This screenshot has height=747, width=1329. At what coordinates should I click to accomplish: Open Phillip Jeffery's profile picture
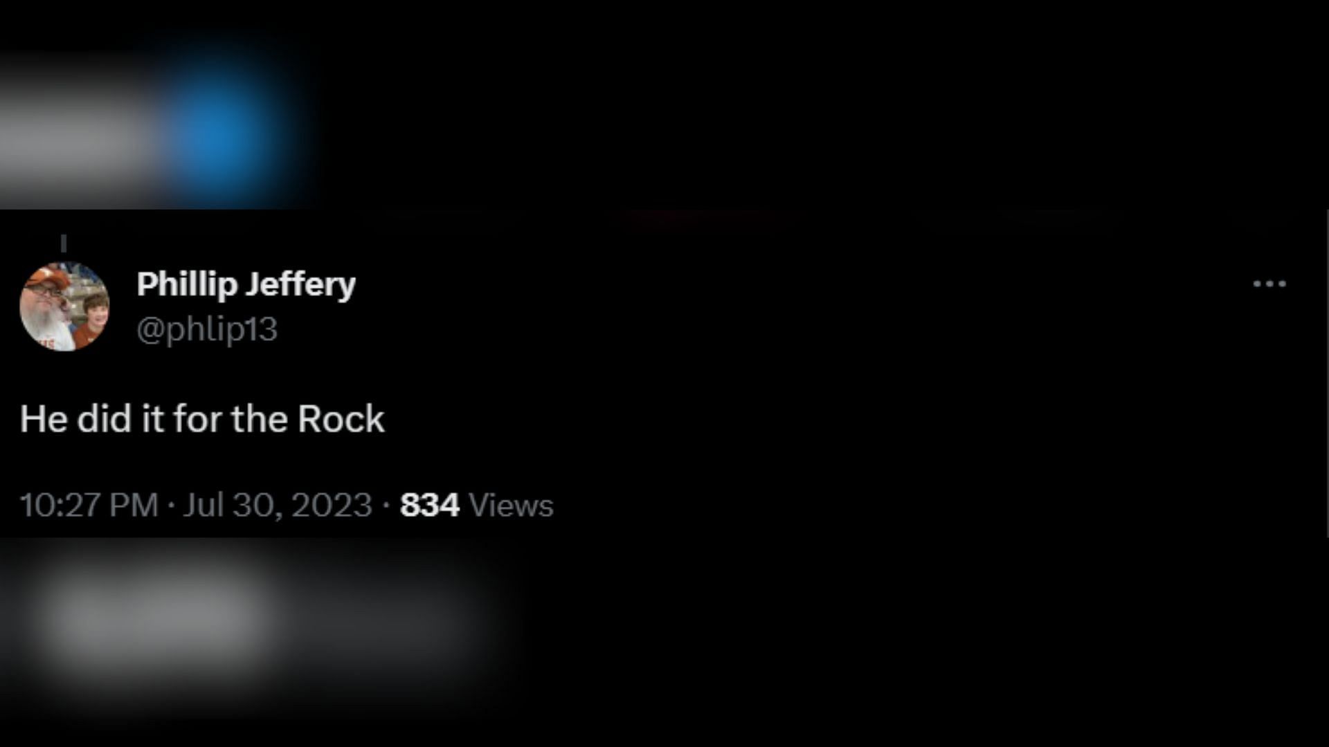tap(64, 306)
